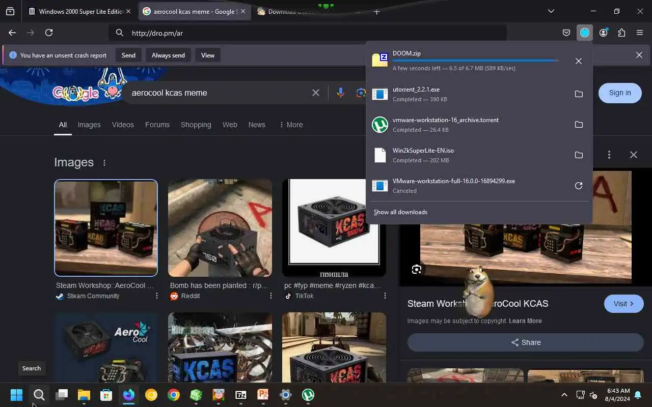This screenshot has height=407, width=652.
Task: Open the taskbar clock and date
Action: pyautogui.click(x=618, y=395)
